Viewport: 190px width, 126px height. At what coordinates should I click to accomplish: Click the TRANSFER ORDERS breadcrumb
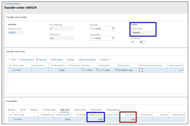click(x=12, y=4)
